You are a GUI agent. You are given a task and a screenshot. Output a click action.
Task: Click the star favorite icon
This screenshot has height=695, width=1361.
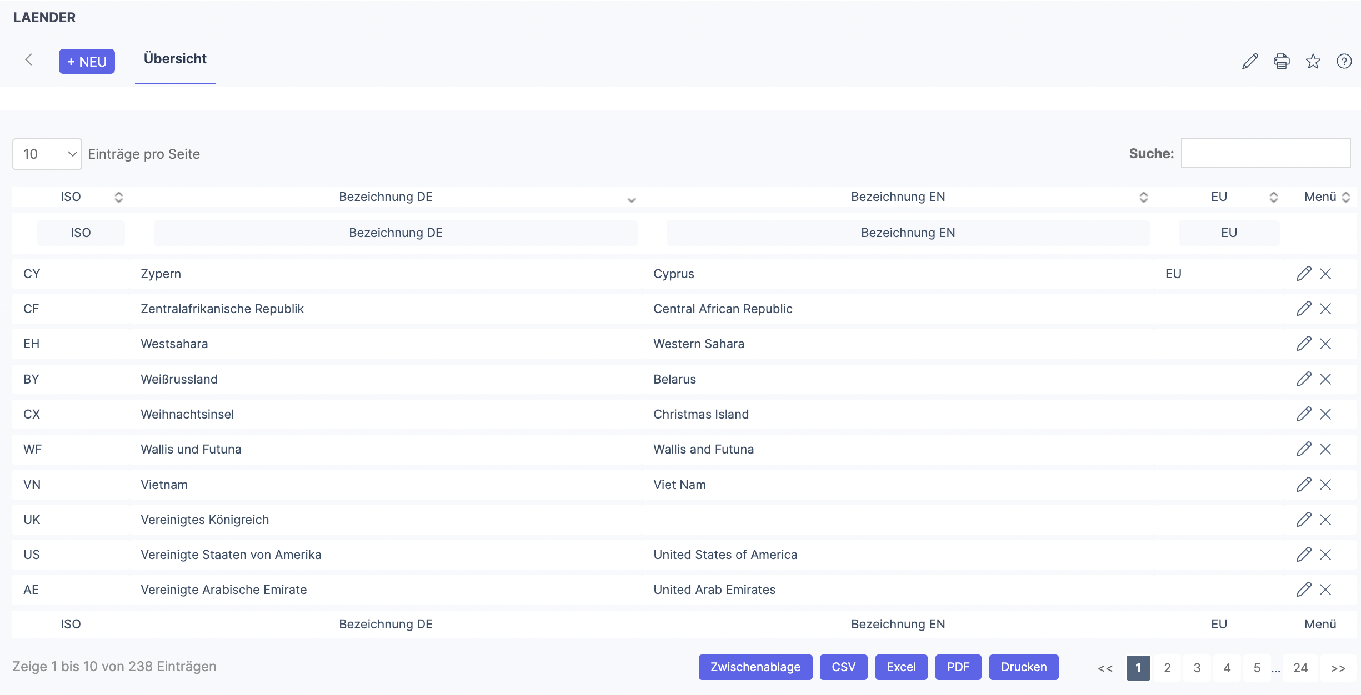pos(1313,61)
